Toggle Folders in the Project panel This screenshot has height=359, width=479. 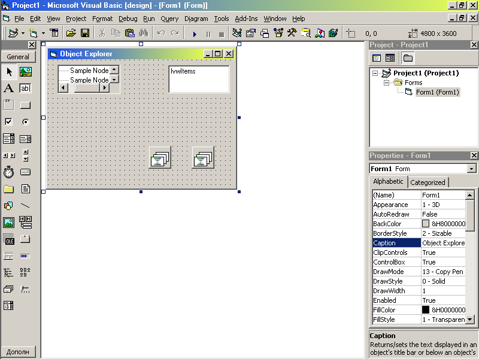click(x=408, y=58)
